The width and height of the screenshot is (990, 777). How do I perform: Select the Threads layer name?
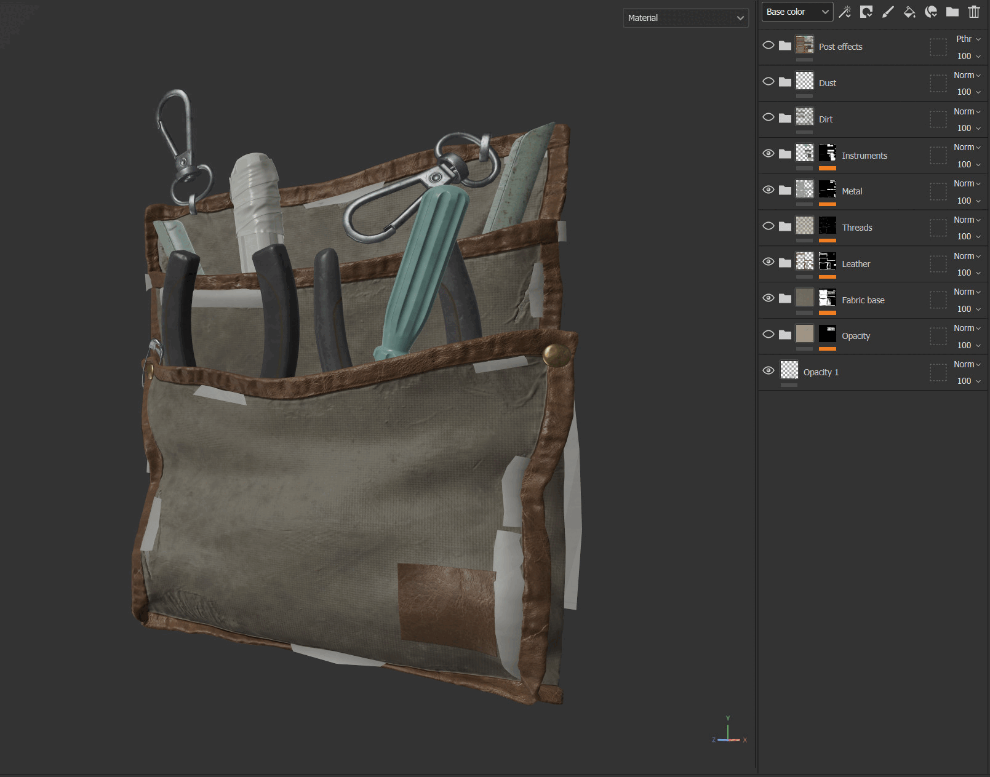pyautogui.click(x=857, y=228)
